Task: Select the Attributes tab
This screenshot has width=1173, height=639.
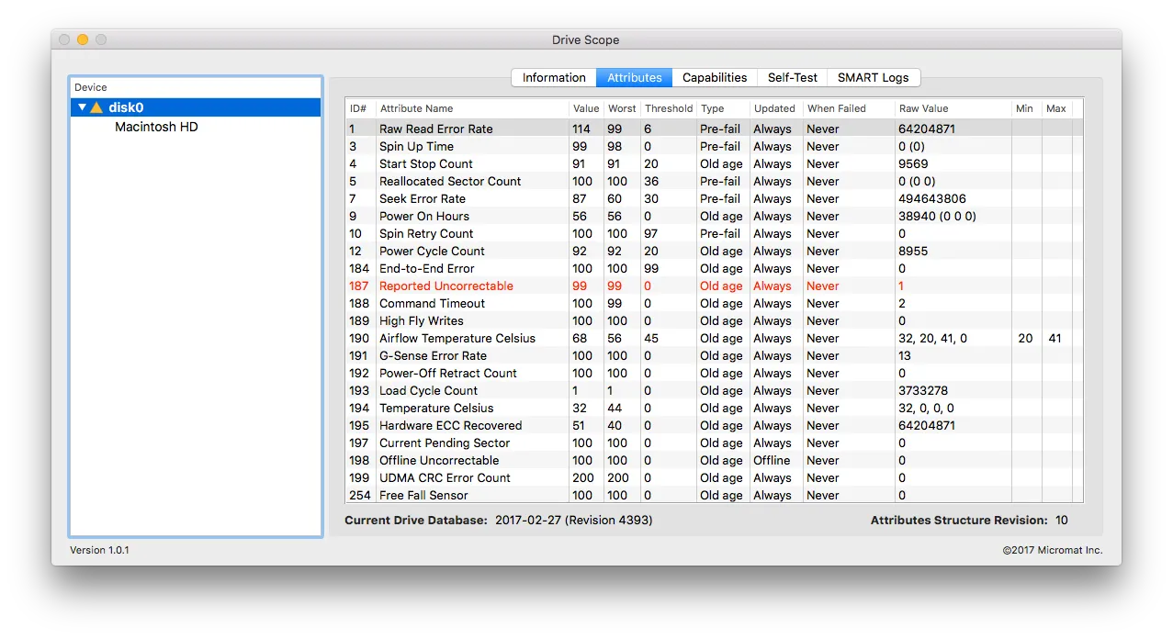Action: [633, 77]
